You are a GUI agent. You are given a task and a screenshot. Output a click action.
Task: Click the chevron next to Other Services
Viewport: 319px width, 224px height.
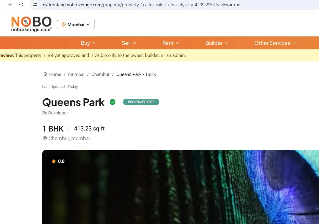pyautogui.click(x=294, y=43)
